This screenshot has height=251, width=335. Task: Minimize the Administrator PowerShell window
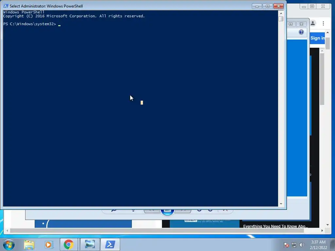[257, 6]
